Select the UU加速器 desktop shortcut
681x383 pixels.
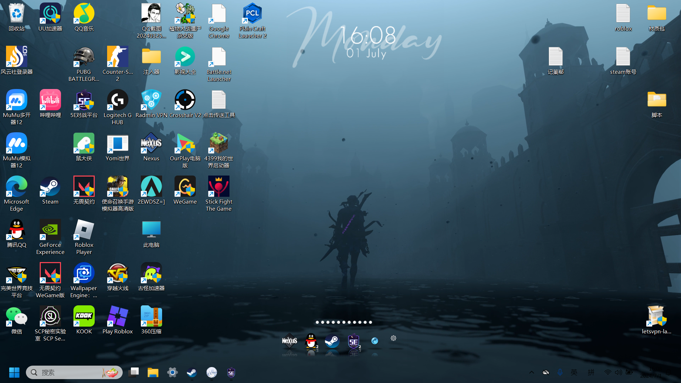coord(50,18)
